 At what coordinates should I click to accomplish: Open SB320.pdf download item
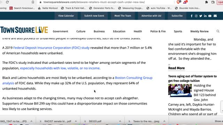click(95, 121)
